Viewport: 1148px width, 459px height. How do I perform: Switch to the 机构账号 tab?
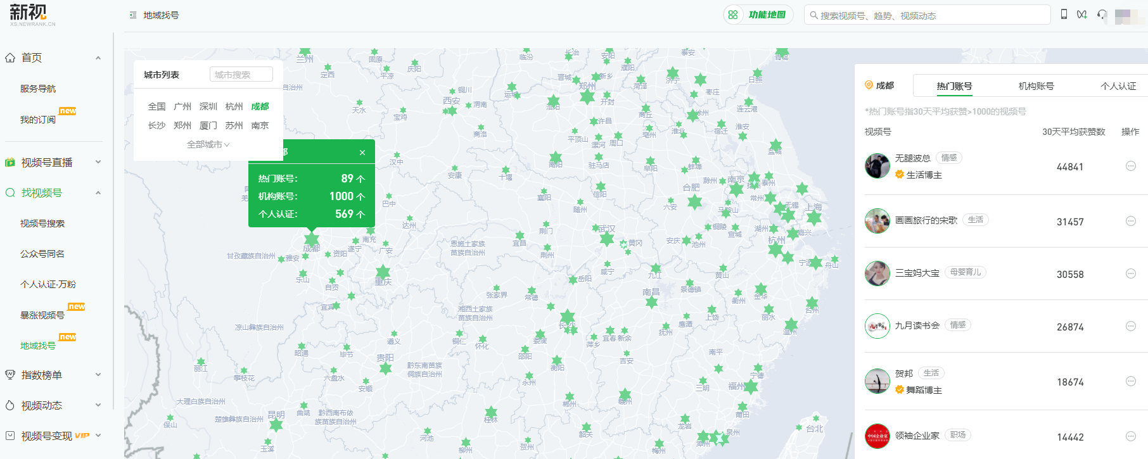tap(1036, 86)
